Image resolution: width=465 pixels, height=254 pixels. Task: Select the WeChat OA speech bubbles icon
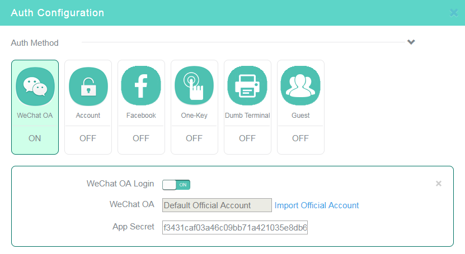[x=35, y=87]
